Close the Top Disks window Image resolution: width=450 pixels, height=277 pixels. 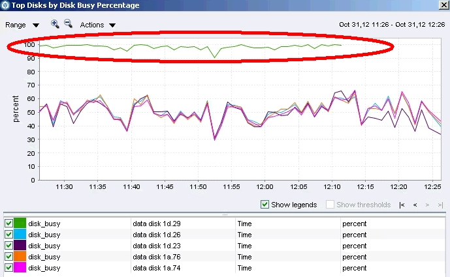pos(443,5)
